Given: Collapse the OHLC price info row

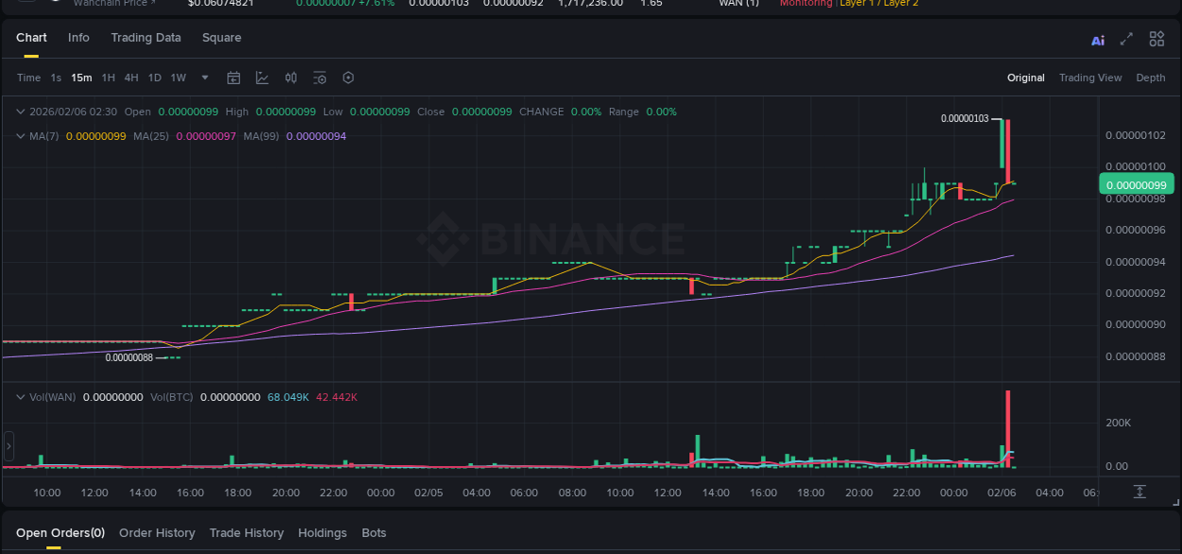Looking at the screenshot, I should pos(19,111).
